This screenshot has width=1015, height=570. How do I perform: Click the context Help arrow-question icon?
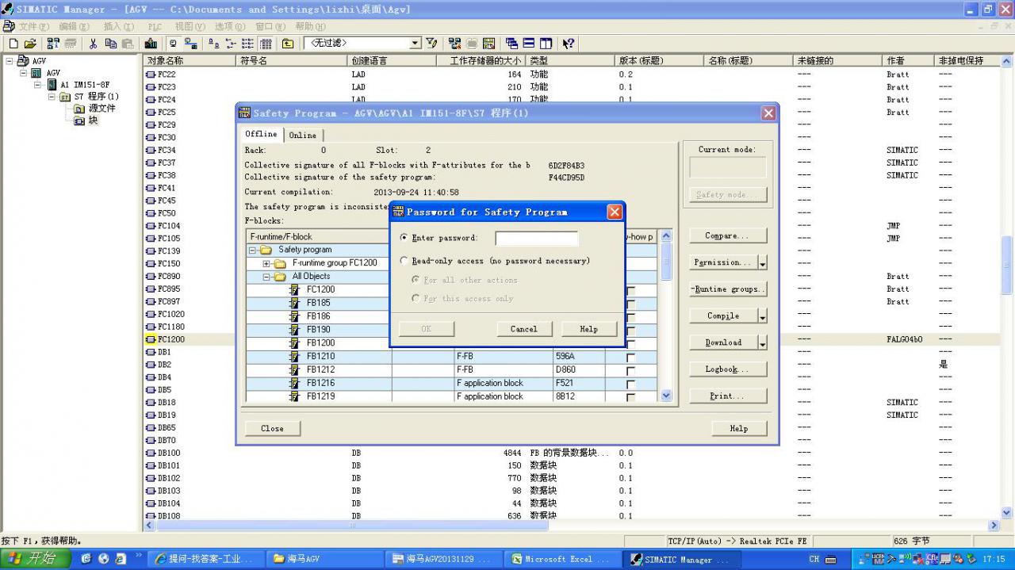(x=569, y=44)
